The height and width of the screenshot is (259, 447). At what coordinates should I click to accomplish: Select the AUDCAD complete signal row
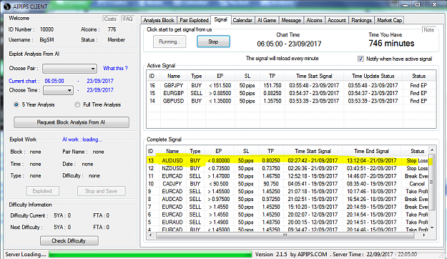point(288,199)
